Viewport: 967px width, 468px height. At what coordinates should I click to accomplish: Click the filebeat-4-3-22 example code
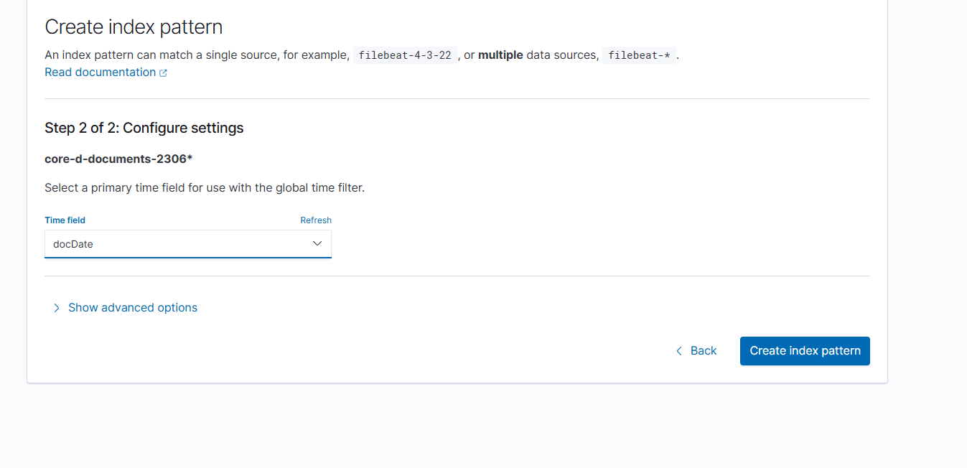pyautogui.click(x=405, y=55)
